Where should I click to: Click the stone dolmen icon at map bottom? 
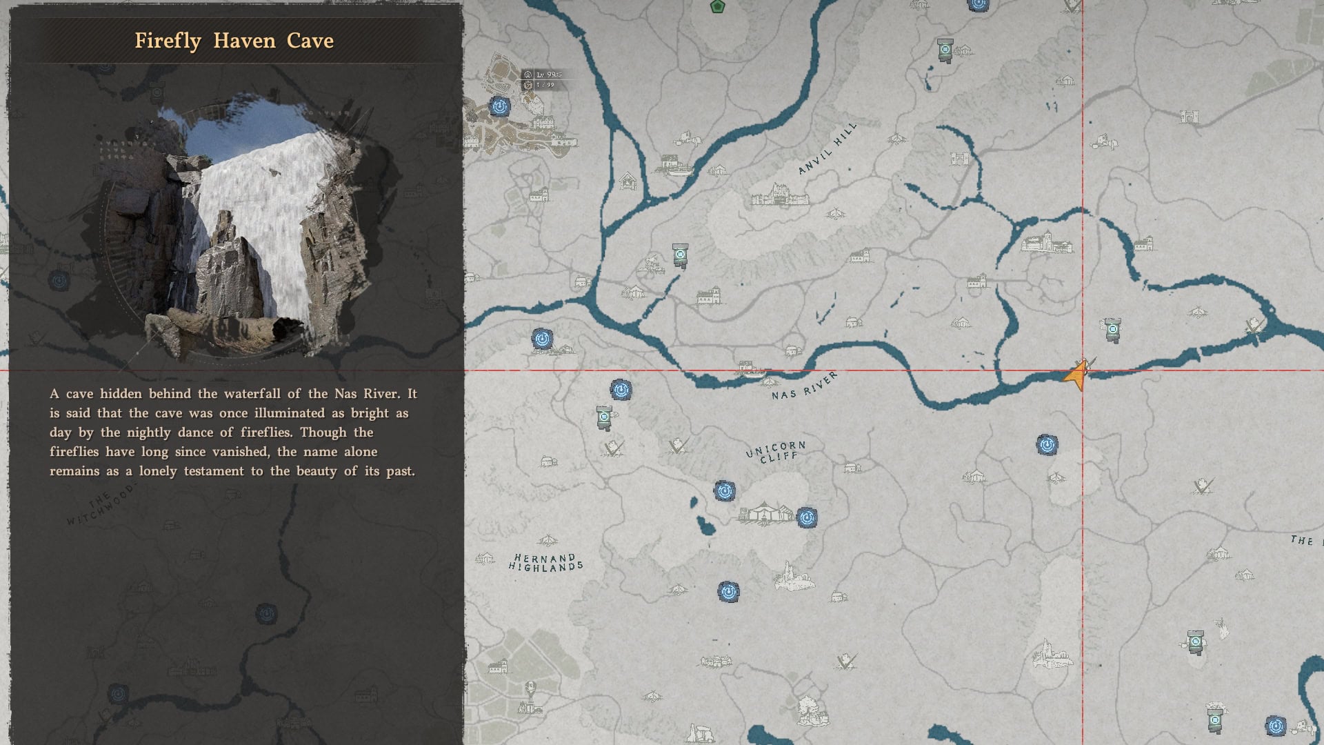coord(701,733)
